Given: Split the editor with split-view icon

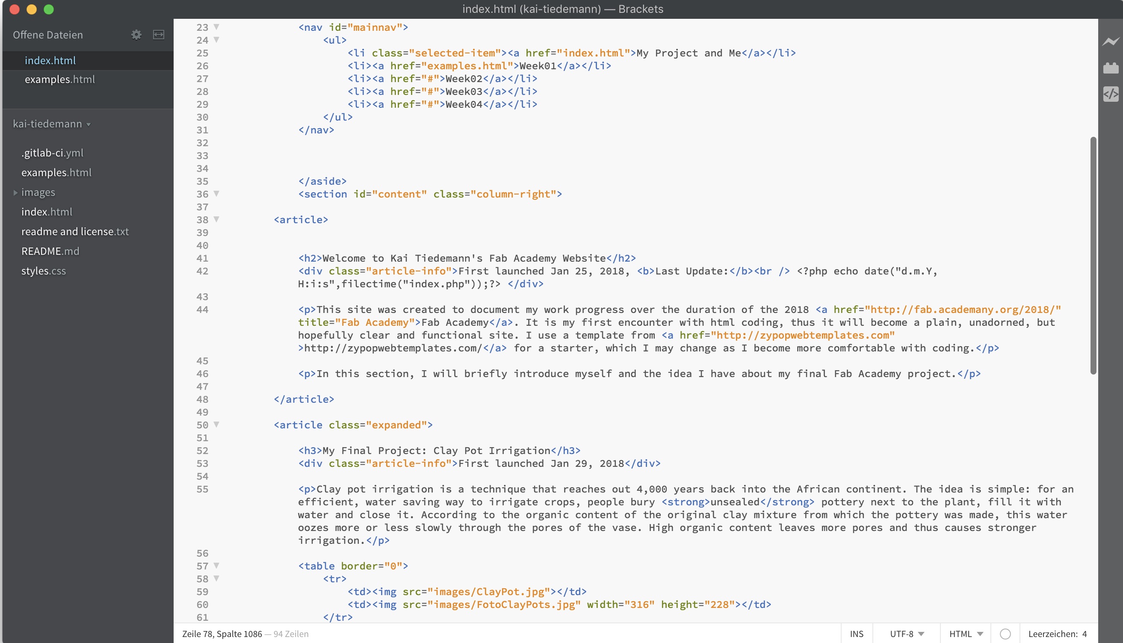Looking at the screenshot, I should click(159, 35).
